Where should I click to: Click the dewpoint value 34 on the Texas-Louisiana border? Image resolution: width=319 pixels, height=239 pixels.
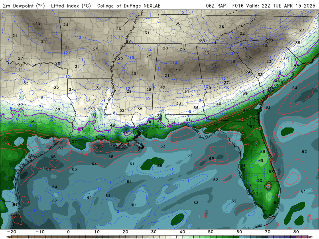71,90
